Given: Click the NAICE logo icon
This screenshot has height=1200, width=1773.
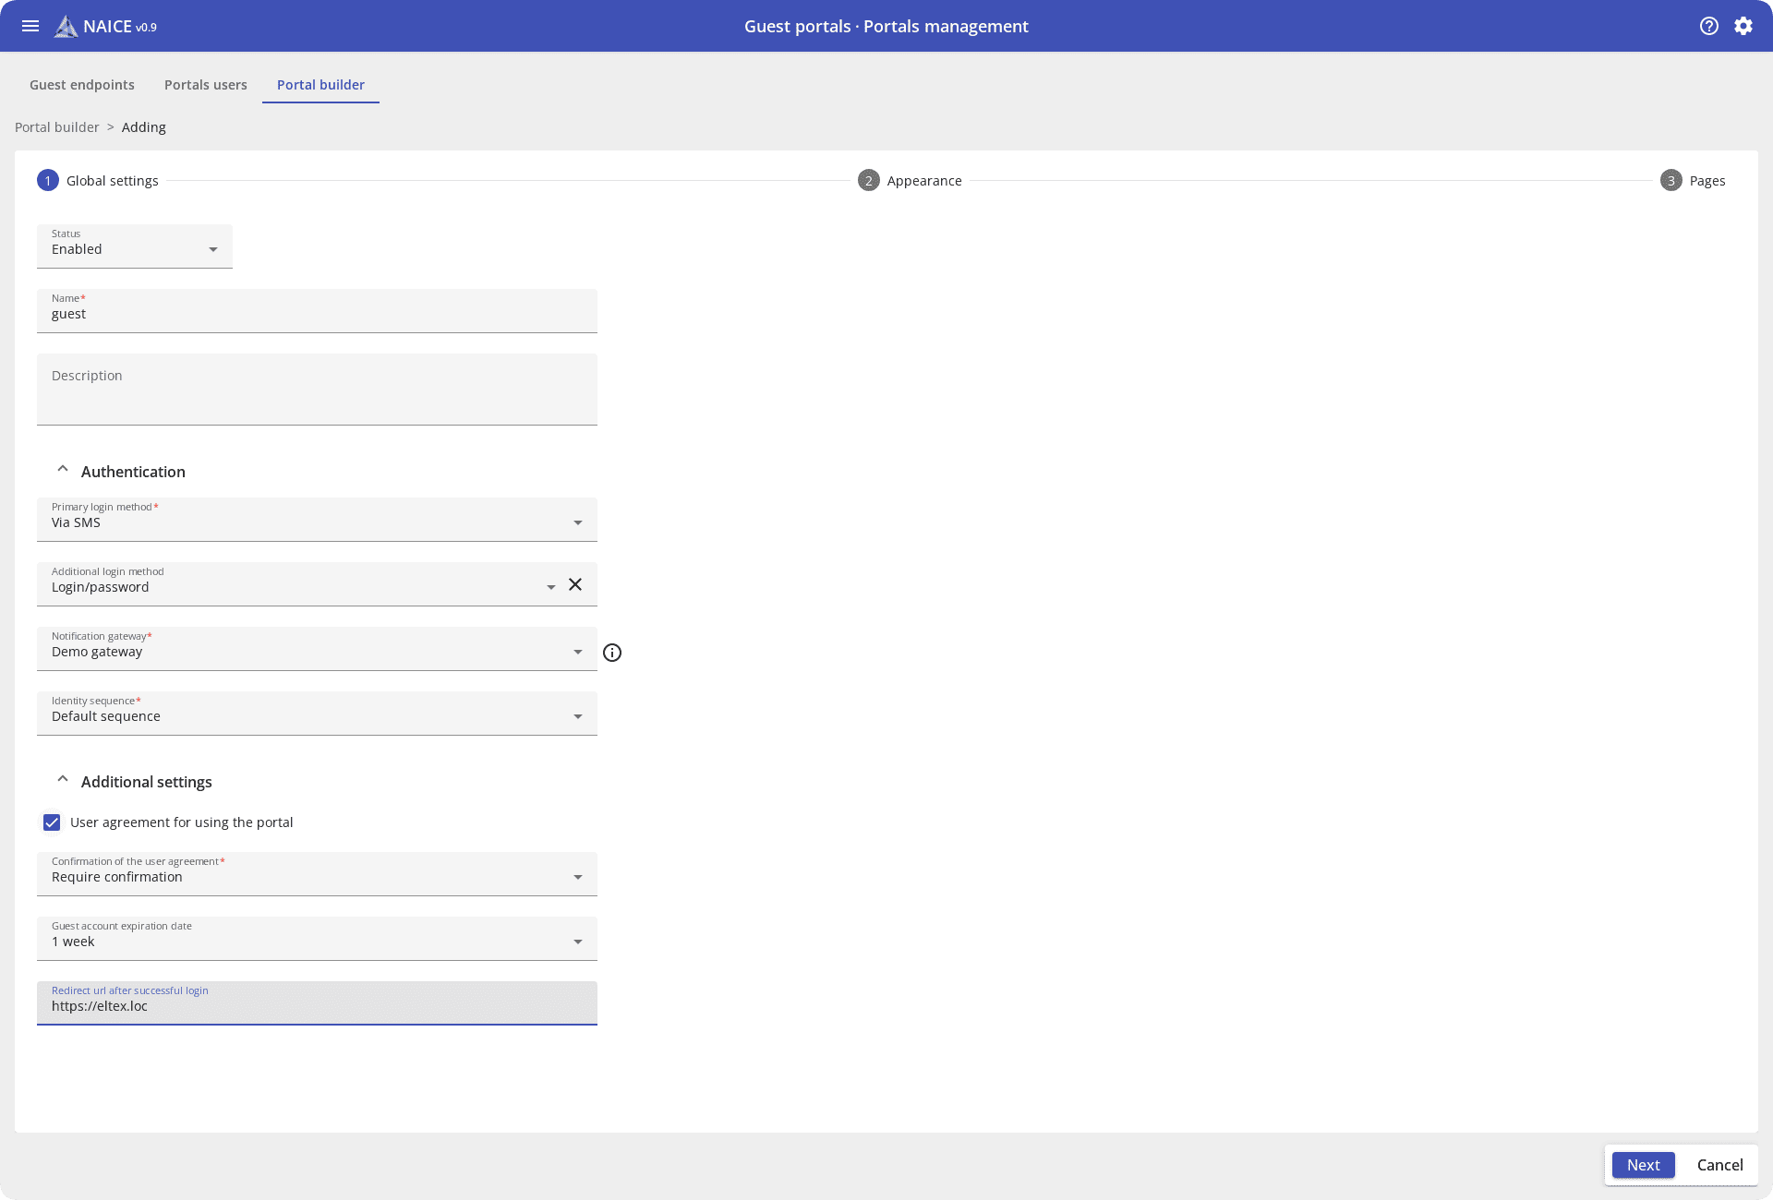Looking at the screenshot, I should pos(66,27).
